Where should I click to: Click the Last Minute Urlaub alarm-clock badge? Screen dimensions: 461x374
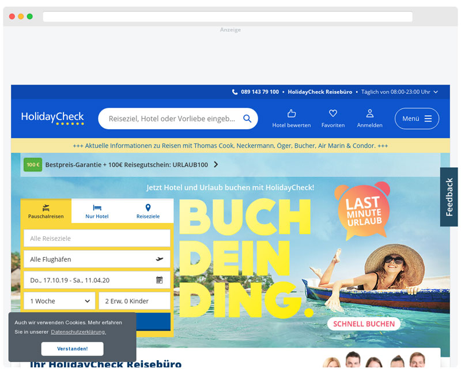pyautogui.click(x=363, y=210)
